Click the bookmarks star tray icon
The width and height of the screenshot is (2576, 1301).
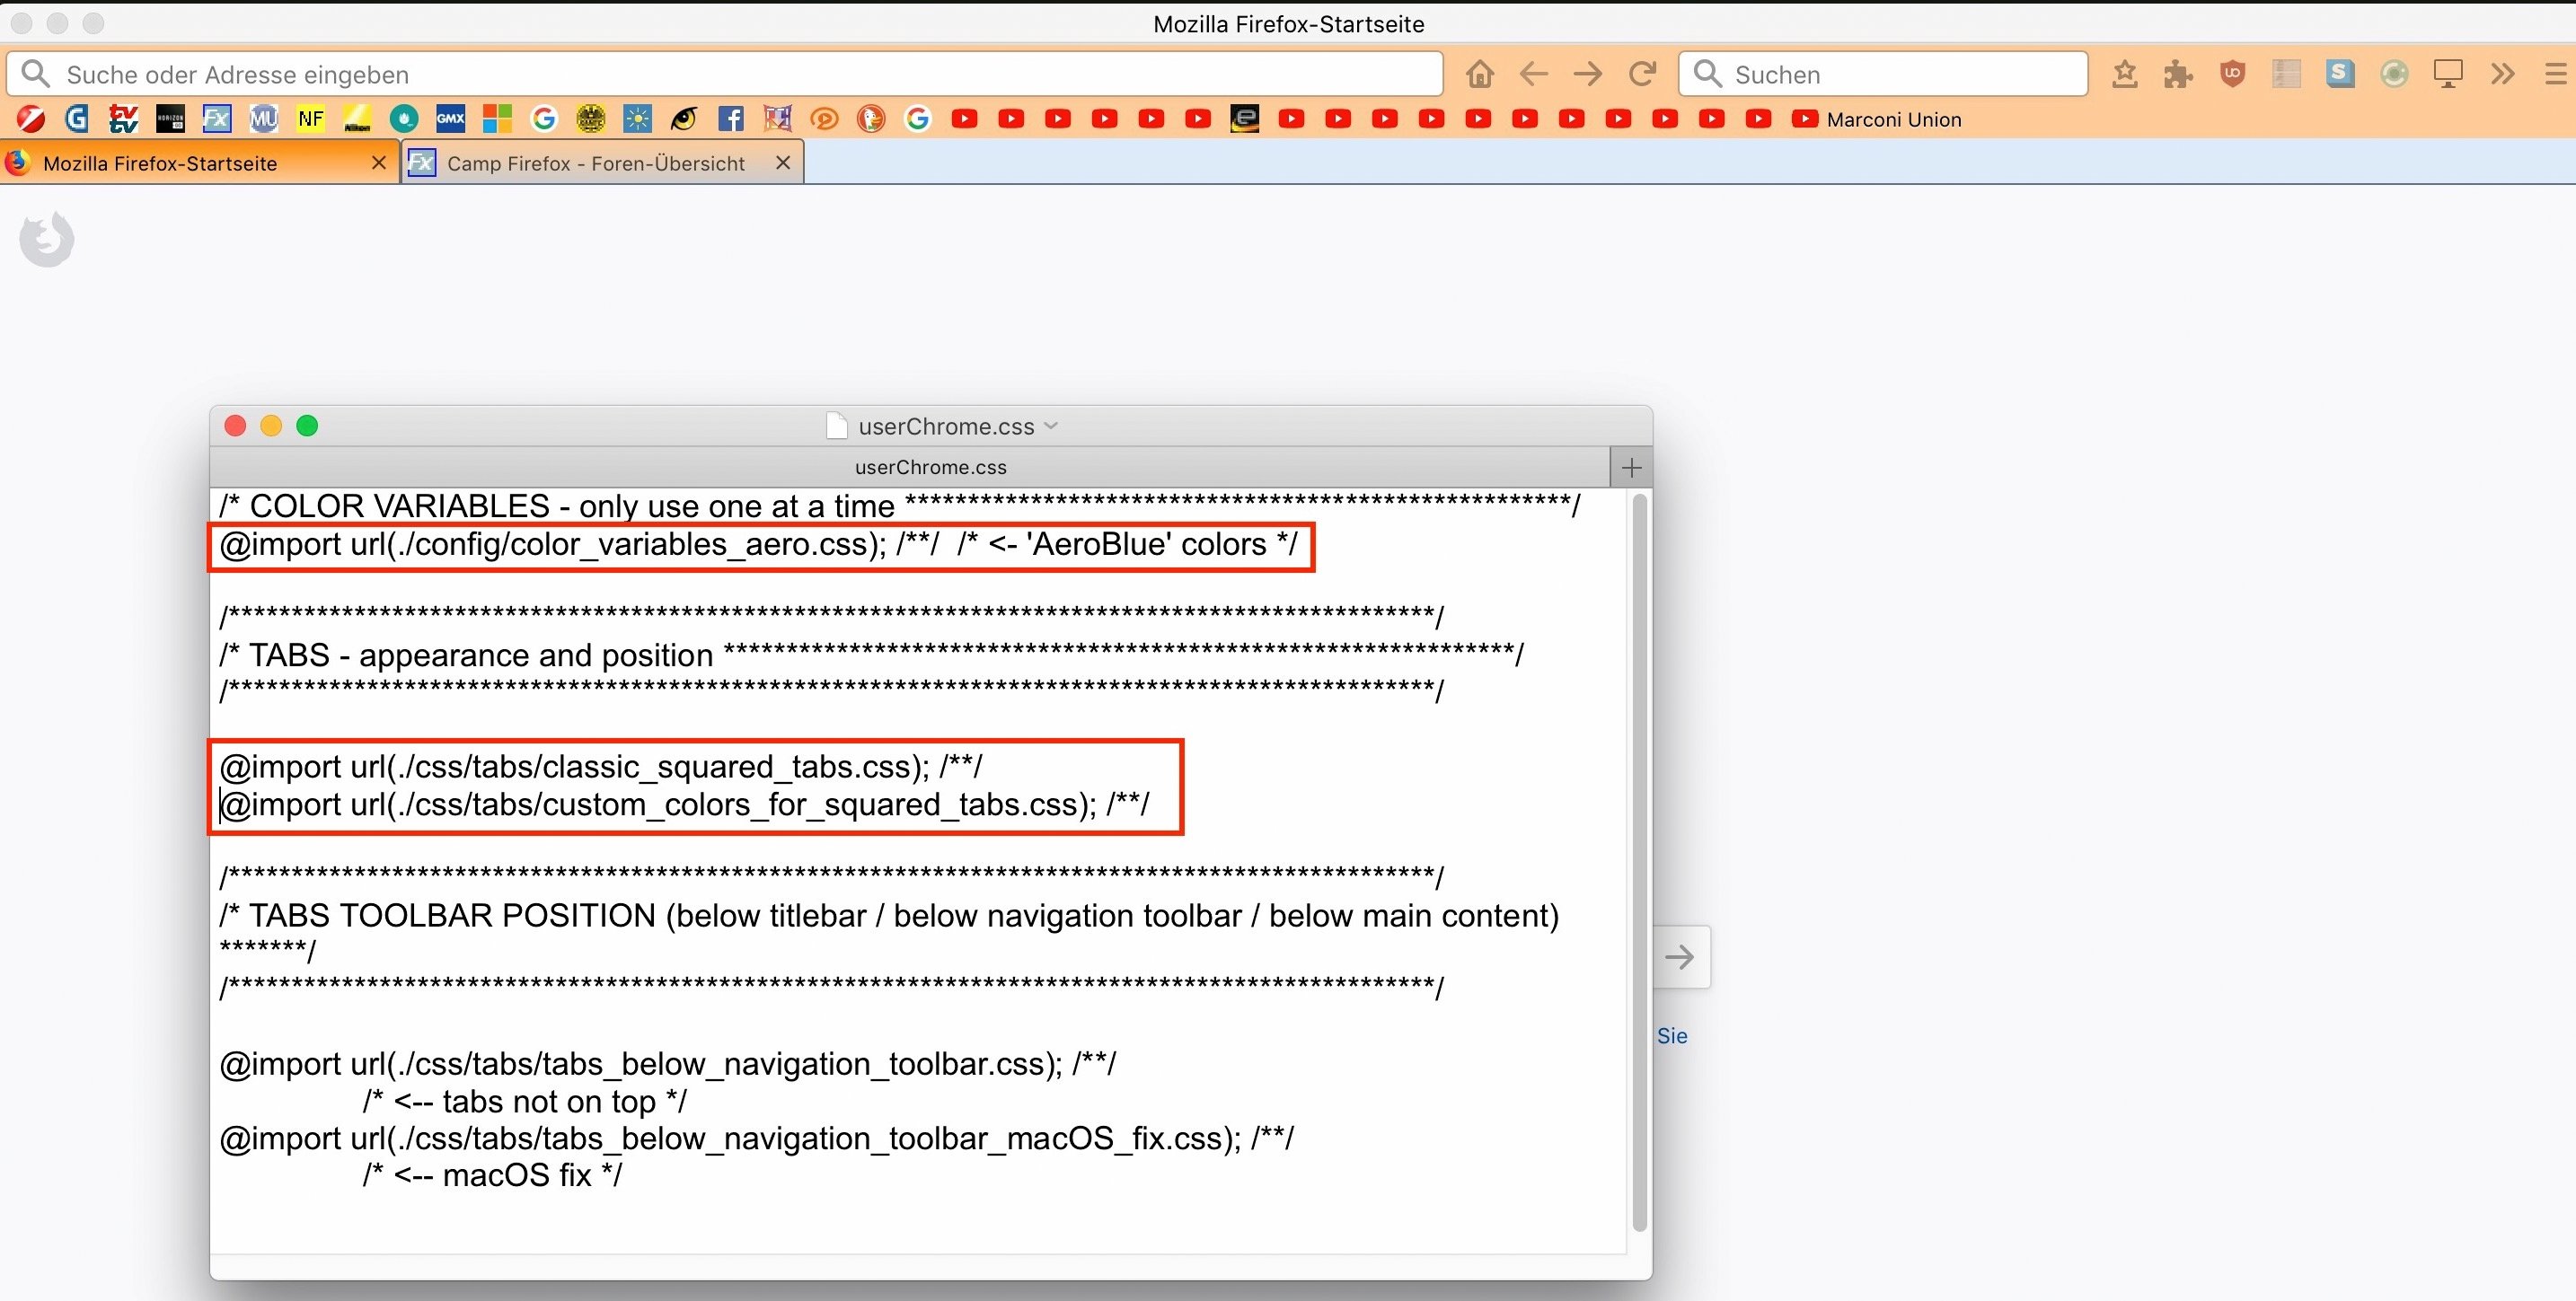(2124, 74)
